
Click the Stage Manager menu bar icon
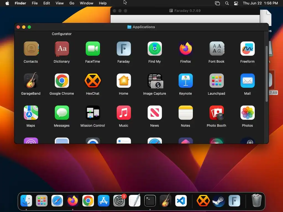coord(217,3)
